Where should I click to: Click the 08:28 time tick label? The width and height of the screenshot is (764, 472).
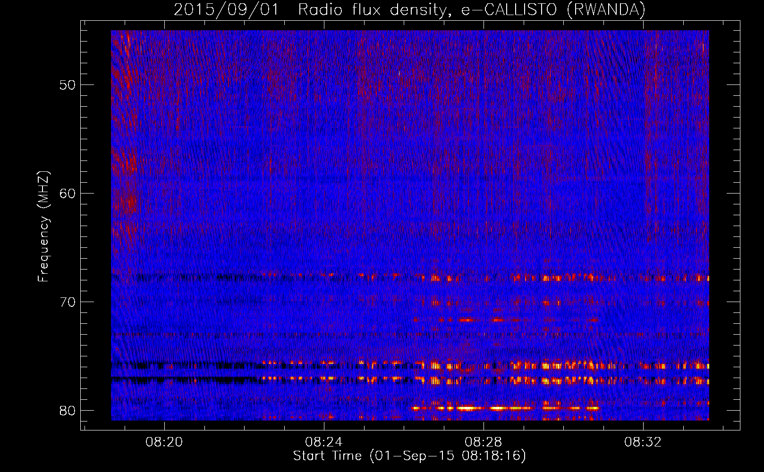point(484,442)
